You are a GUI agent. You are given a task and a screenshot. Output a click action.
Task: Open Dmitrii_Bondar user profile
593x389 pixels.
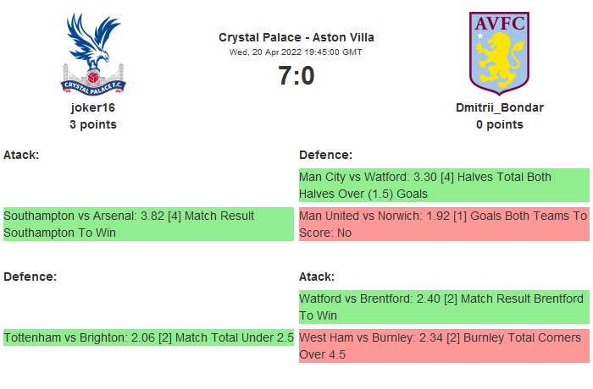499,107
